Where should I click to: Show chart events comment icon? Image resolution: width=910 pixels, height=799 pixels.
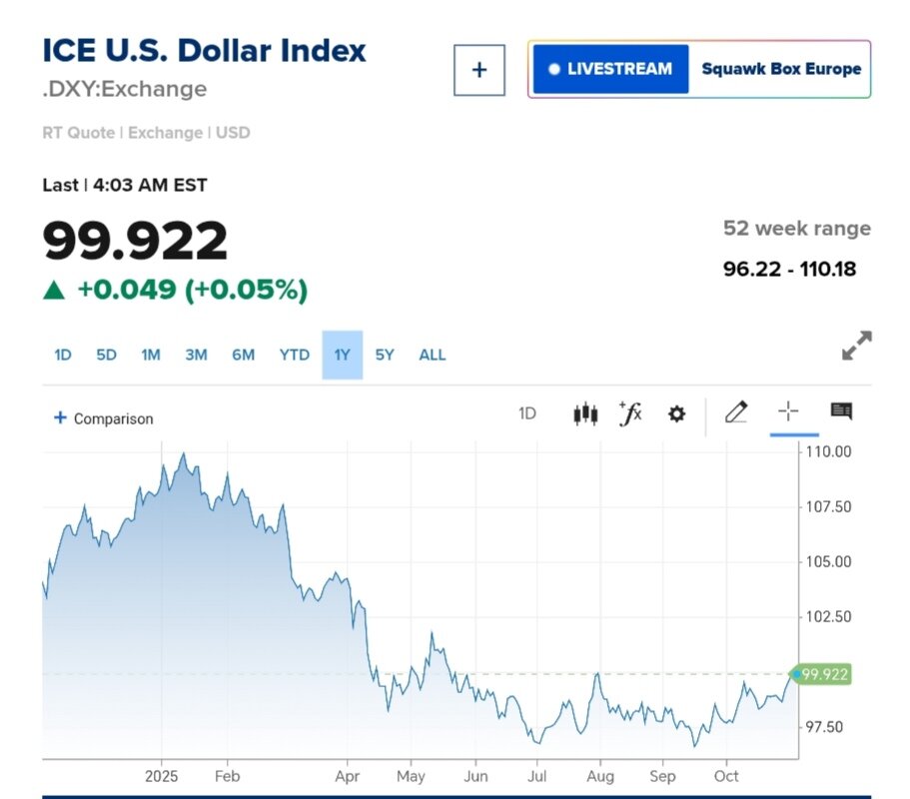[841, 411]
